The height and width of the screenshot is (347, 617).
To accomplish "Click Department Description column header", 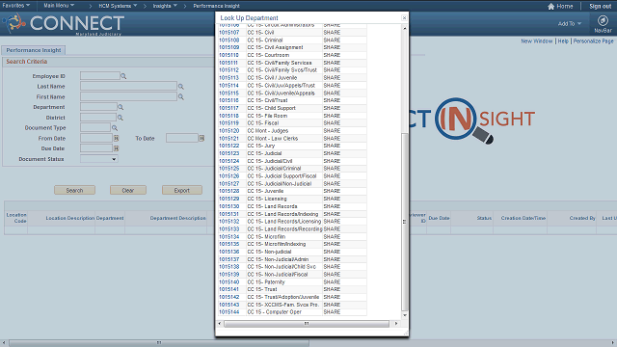I will click(x=177, y=218).
